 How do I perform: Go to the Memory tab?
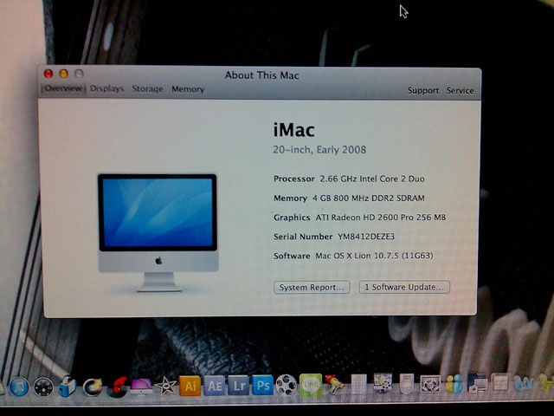point(188,89)
